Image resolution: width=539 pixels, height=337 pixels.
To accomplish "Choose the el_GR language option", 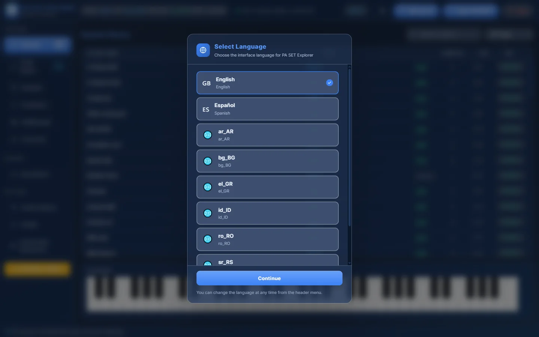I will pyautogui.click(x=268, y=187).
